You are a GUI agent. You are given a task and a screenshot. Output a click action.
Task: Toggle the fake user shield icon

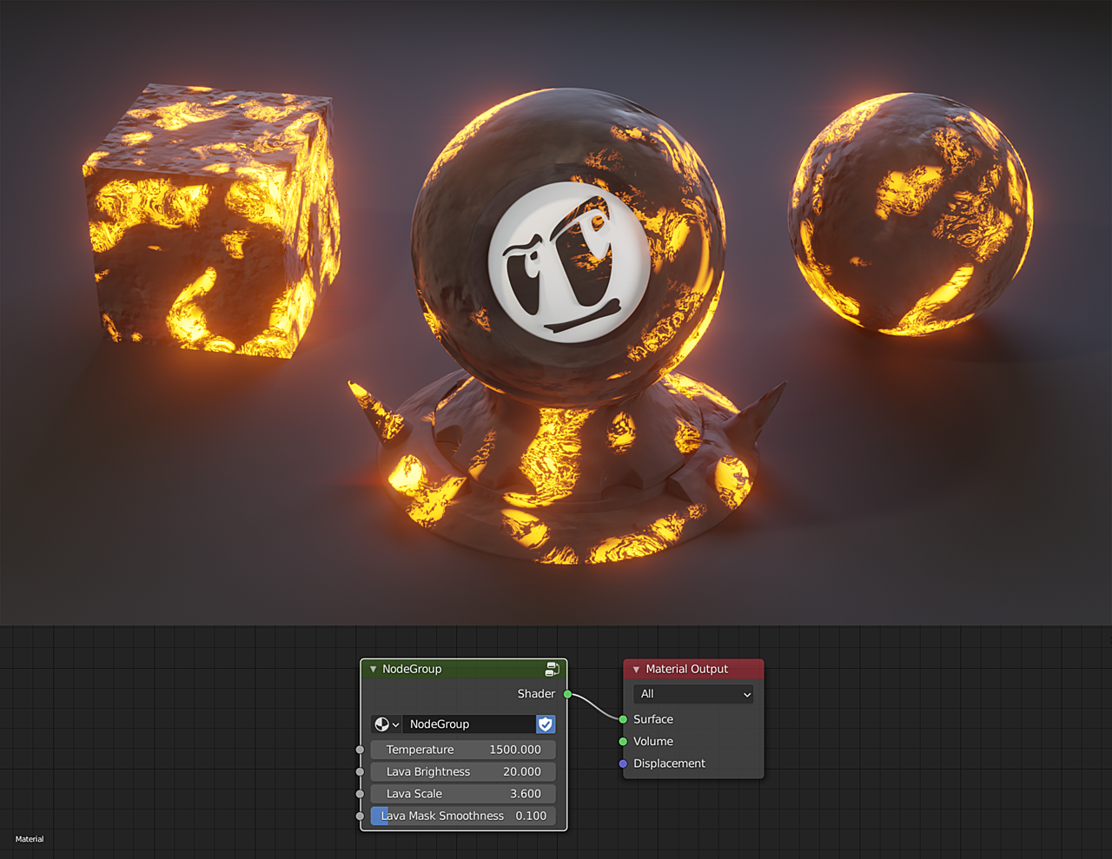546,724
